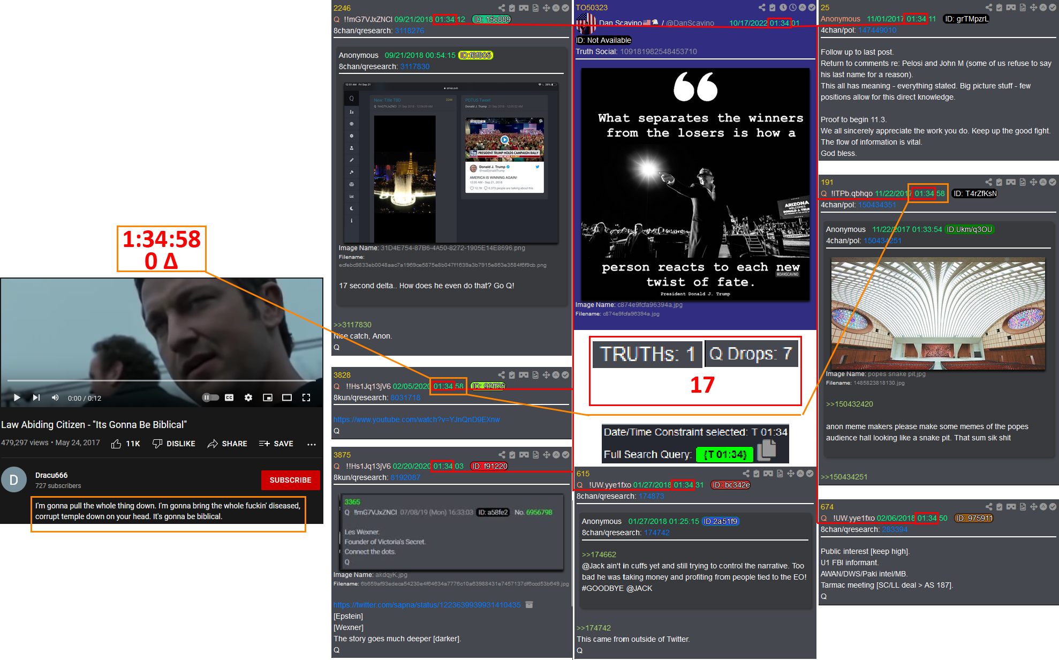Open post number 3875 heading
The image size is (1059, 660).
click(342, 455)
